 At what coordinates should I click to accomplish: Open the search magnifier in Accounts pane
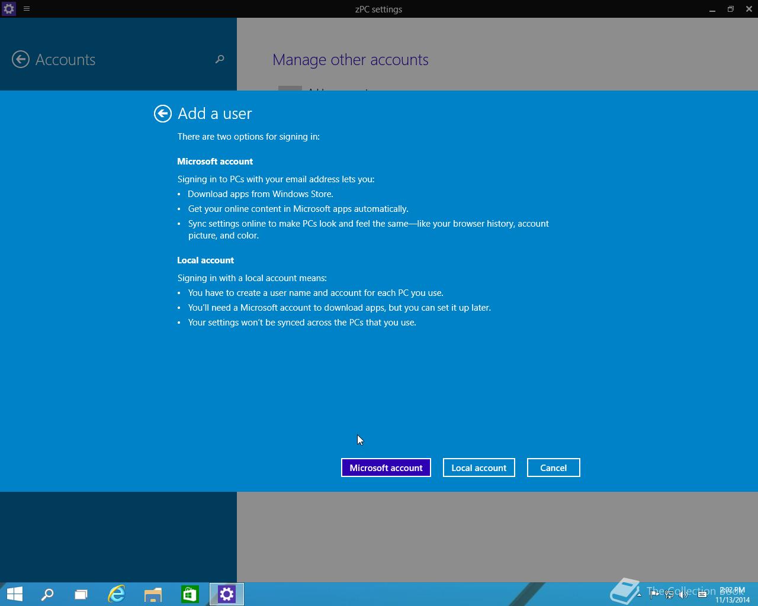pyautogui.click(x=220, y=59)
